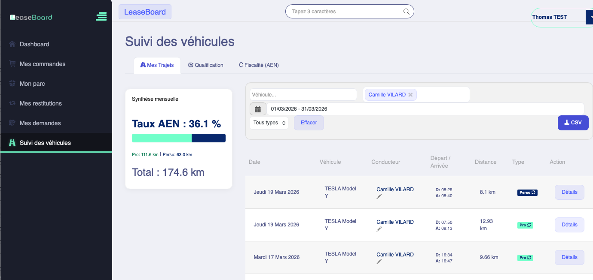Click the search magnifier icon
The image size is (593, 280).
[406, 12]
